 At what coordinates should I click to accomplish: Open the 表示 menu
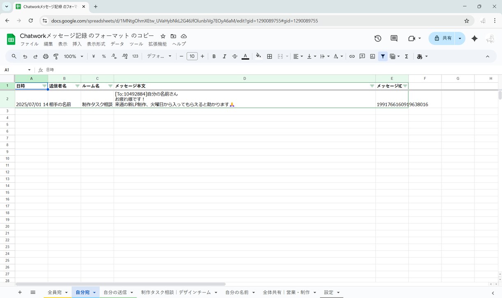click(63, 44)
